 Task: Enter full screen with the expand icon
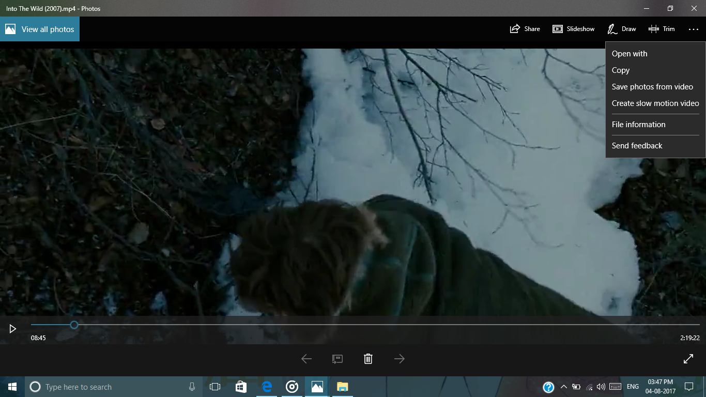click(x=688, y=359)
